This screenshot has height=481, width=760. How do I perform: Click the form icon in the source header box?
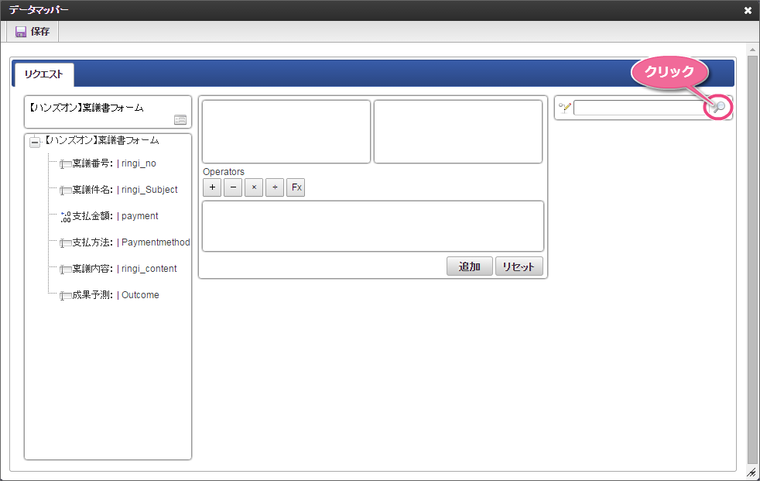pyautogui.click(x=180, y=120)
